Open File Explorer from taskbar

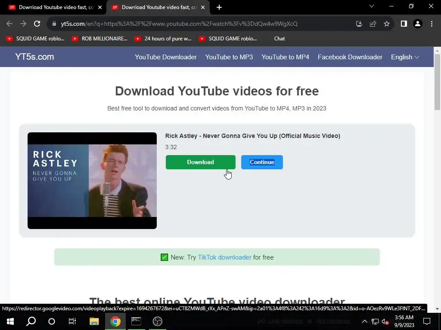[x=94, y=321]
